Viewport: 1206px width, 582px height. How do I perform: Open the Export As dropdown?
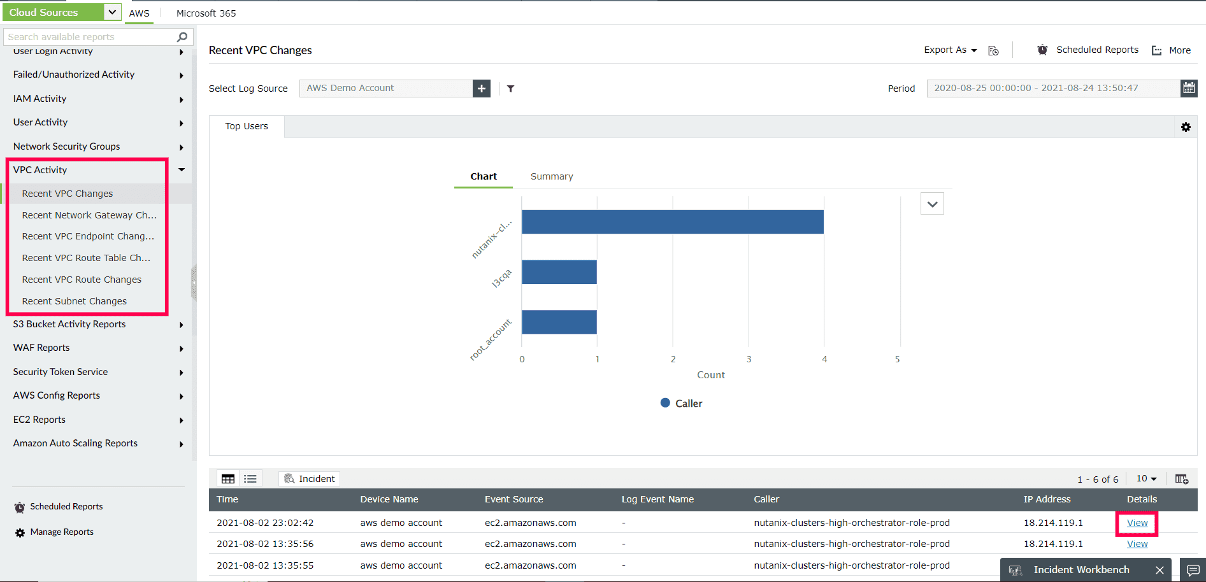coord(950,50)
